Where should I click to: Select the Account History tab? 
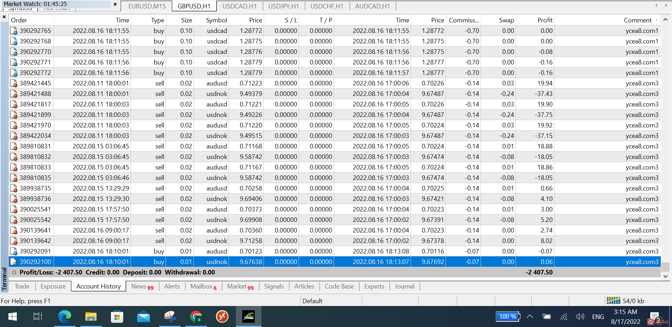[98, 286]
